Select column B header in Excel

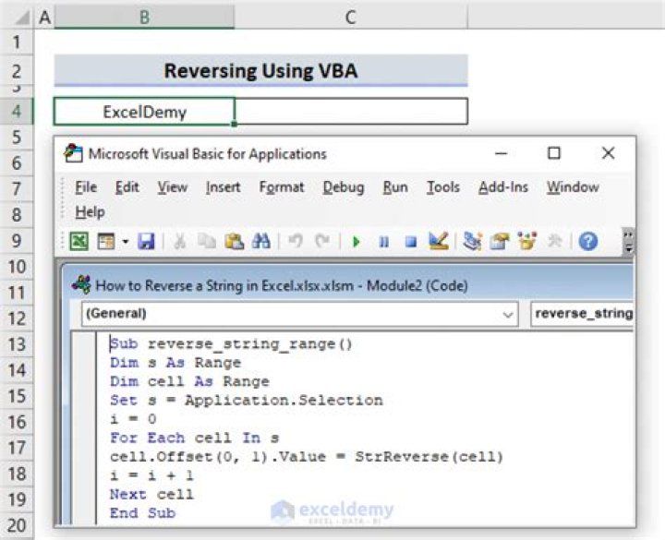(144, 18)
